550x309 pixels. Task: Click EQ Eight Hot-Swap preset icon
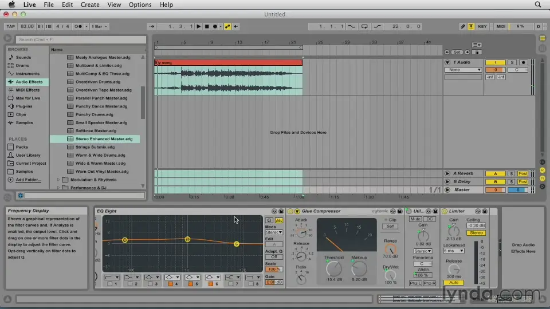(x=274, y=211)
